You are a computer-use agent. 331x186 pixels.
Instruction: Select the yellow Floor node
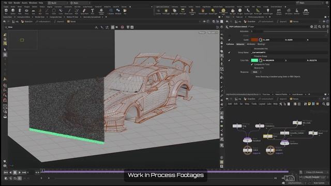point(268,136)
